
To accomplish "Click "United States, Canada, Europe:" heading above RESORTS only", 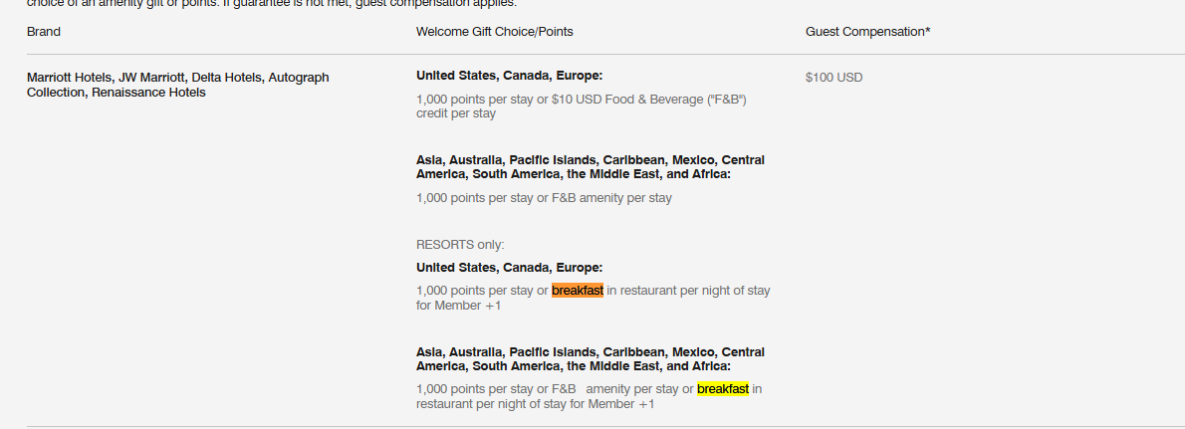I will pos(509,76).
